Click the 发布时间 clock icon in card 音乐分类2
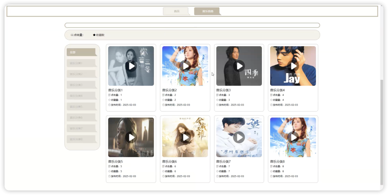 pyautogui.click(x=163, y=105)
